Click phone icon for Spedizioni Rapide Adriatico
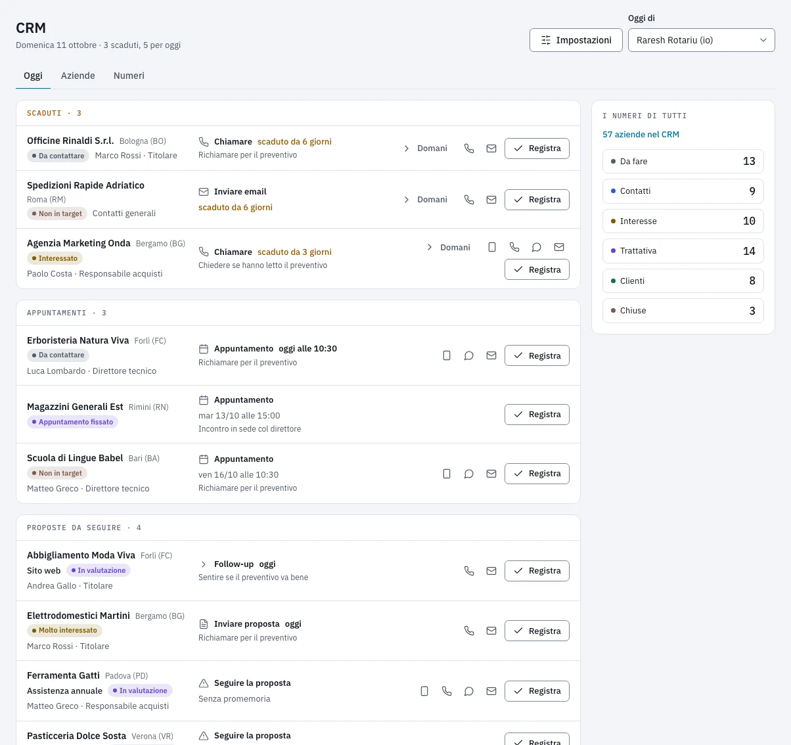Viewport: 791px width, 745px height. point(469,200)
